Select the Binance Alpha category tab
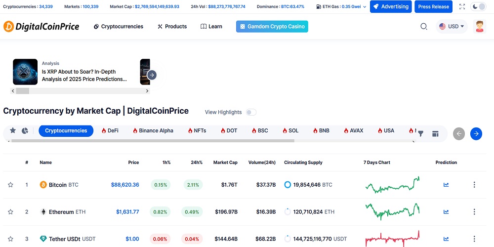The height and width of the screenshot is (247, 494). (x=153, y=131)
